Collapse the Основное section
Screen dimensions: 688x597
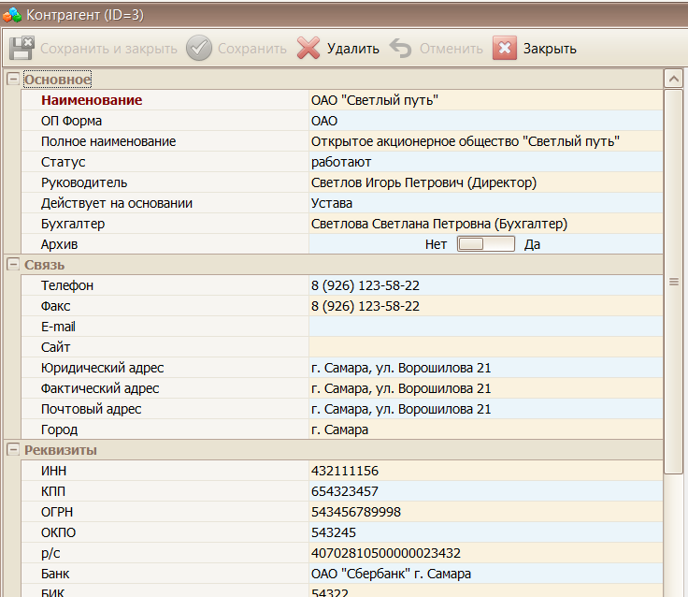tap(12, 80)
